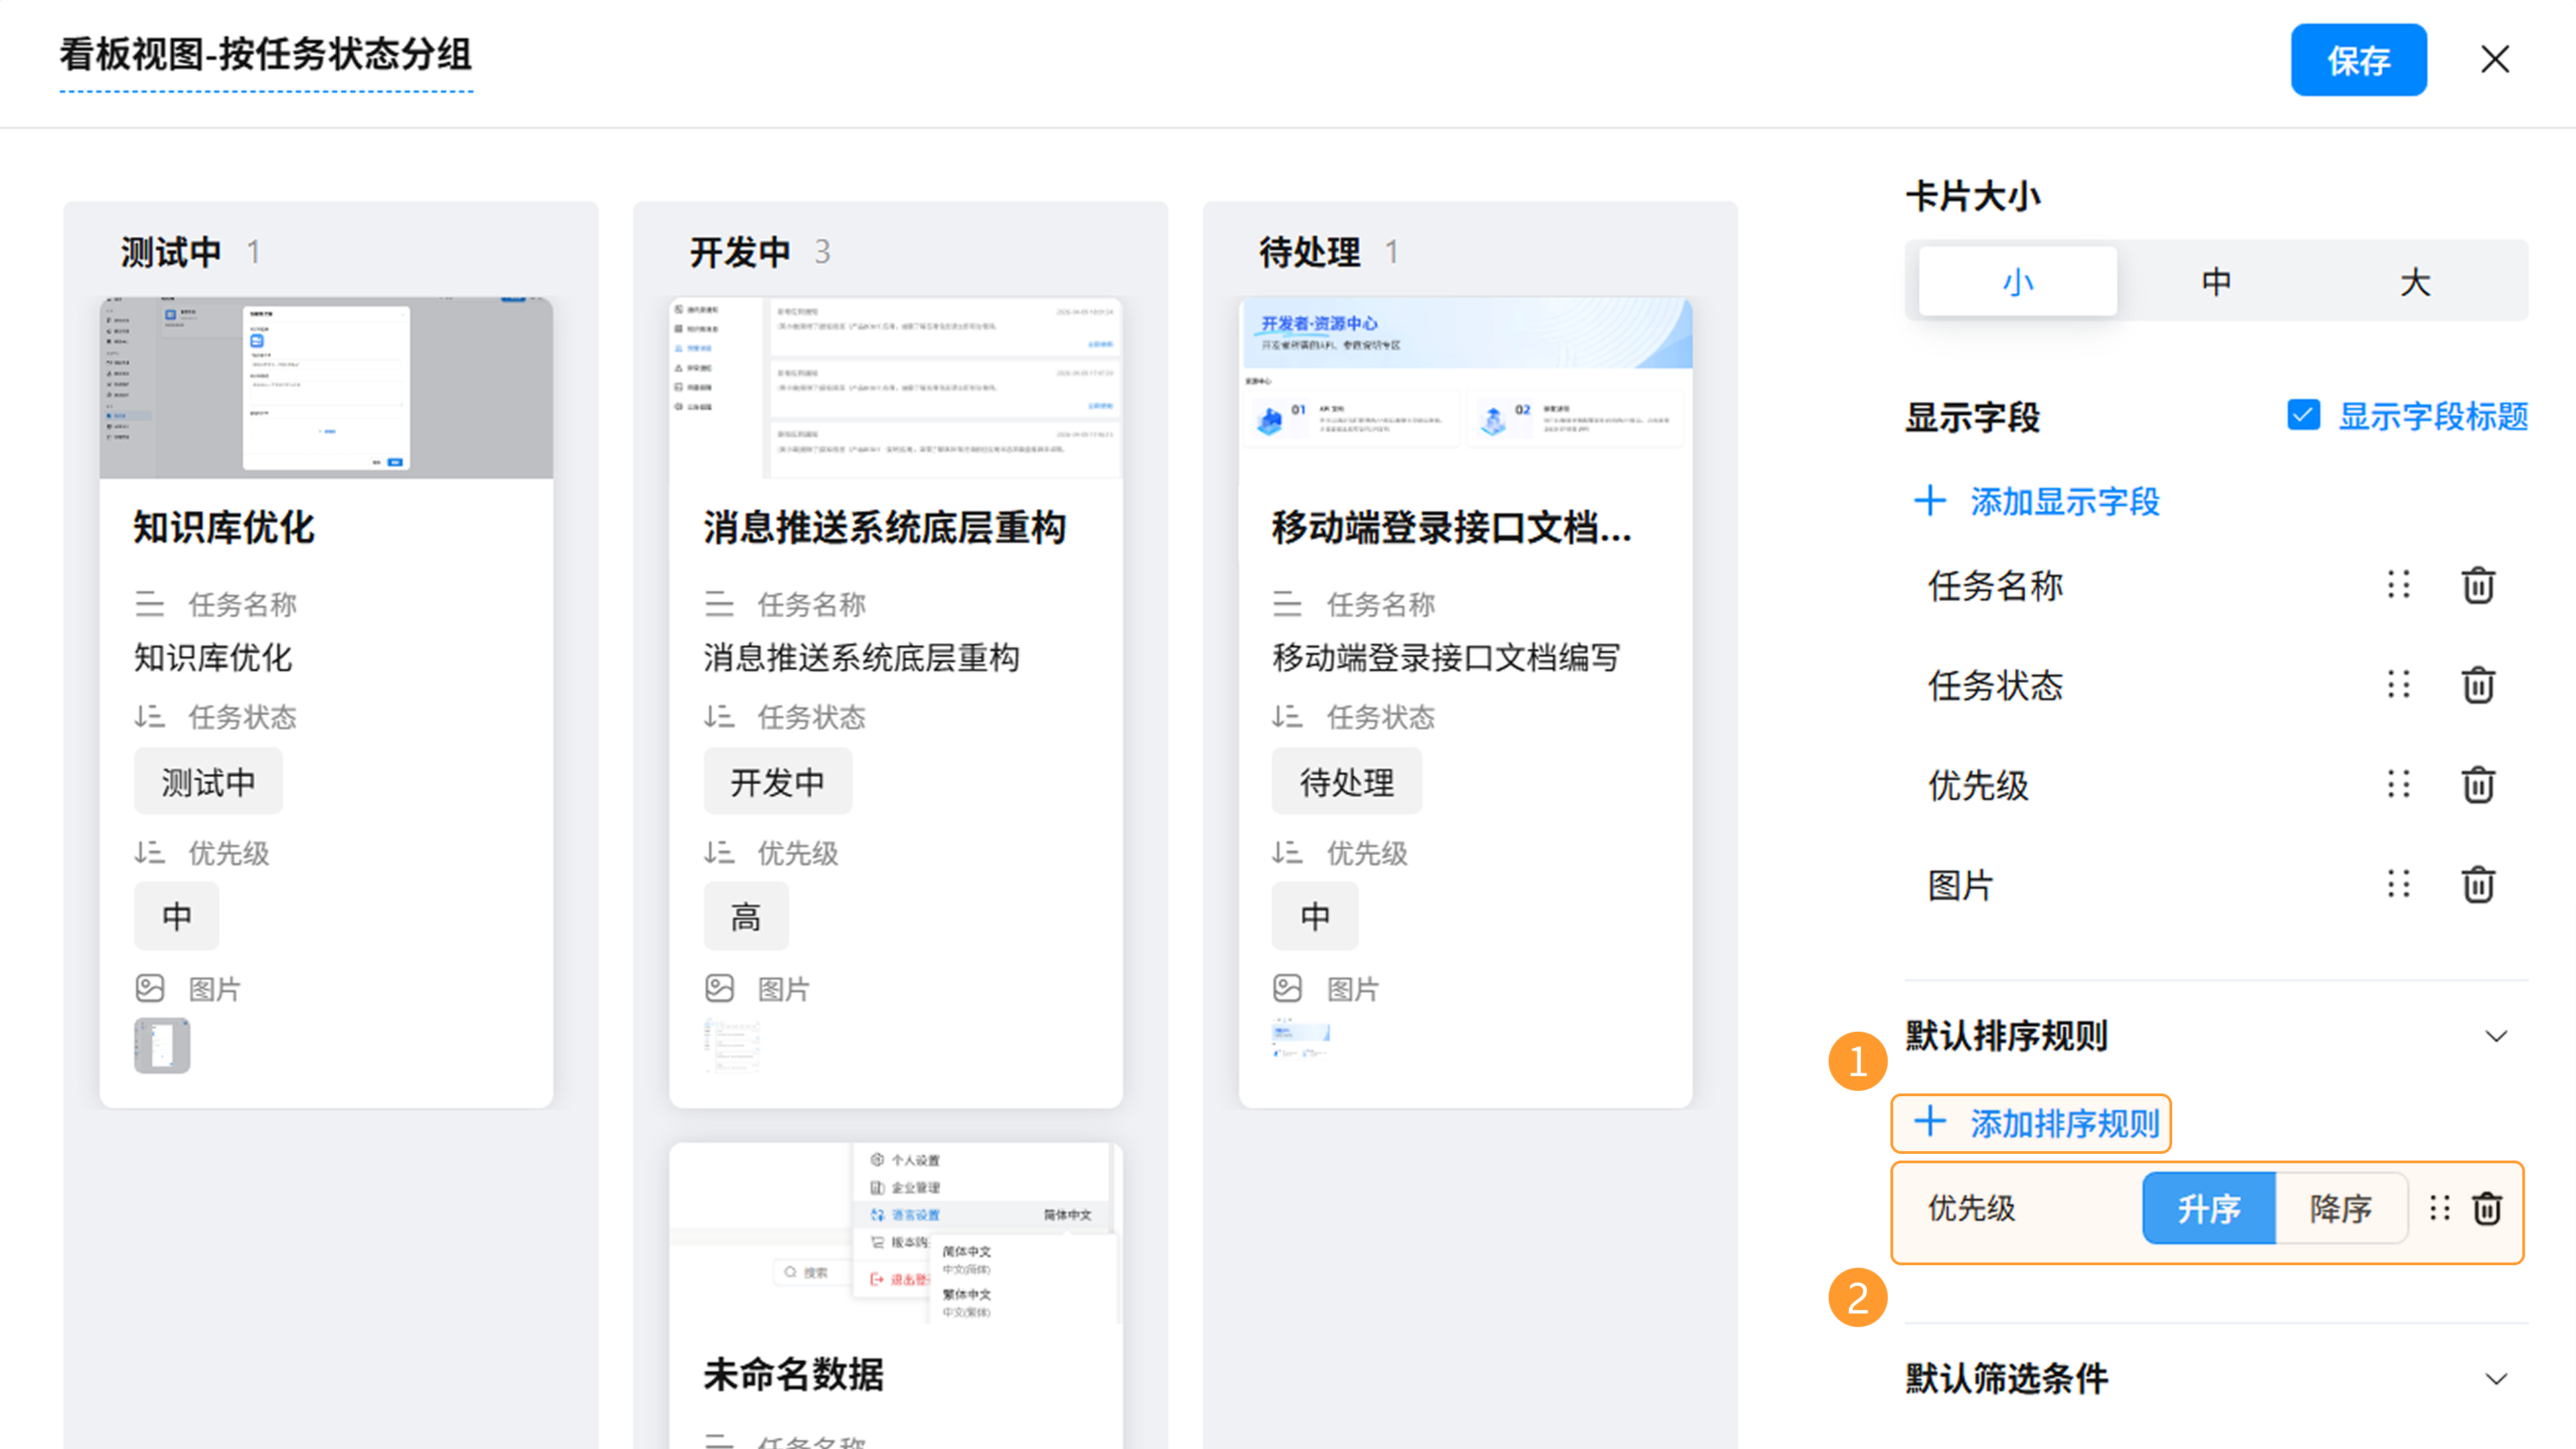The width and height of the screenshot is (2576, 1449).
Task: Switch sort order to 降序
Action: point(2340,1209)
